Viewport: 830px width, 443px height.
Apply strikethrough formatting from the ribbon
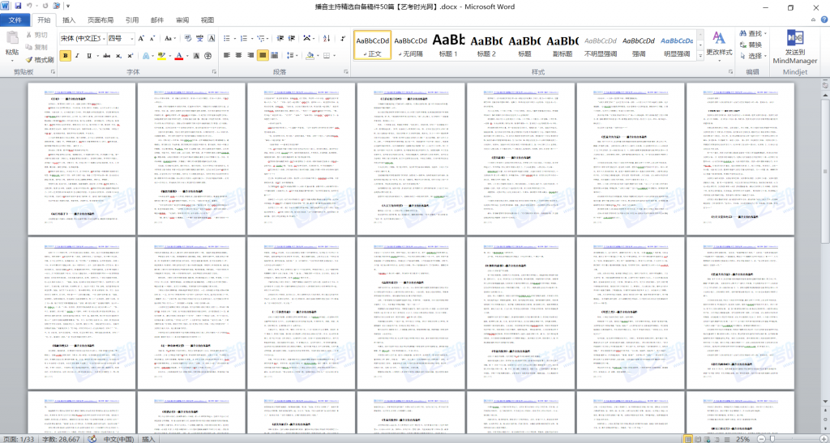(x=105, y=56)
